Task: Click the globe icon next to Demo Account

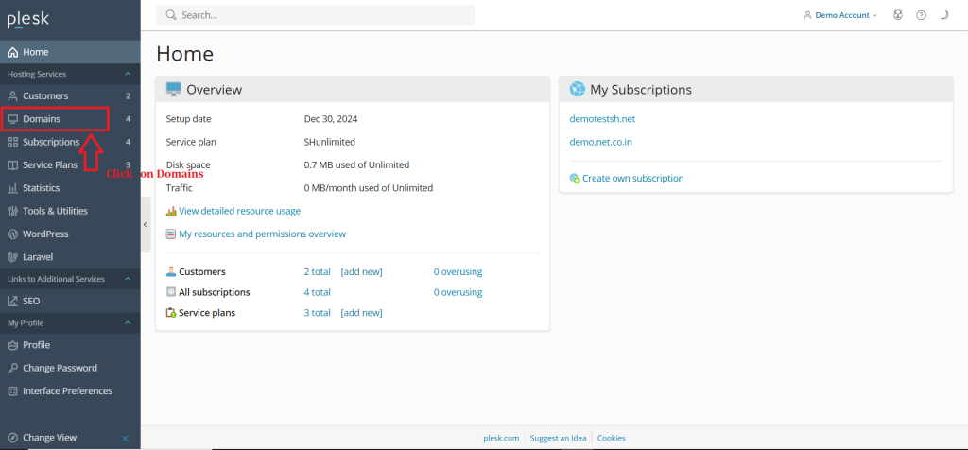Action: pyautogui.click(x=898, y=15)
